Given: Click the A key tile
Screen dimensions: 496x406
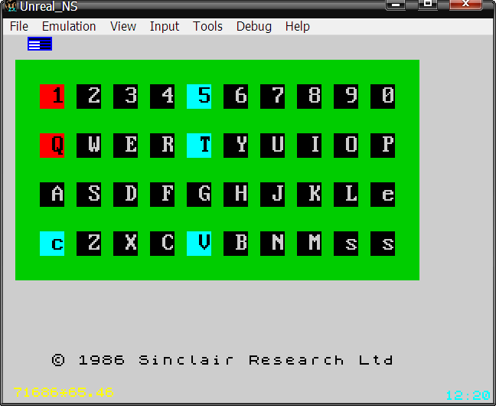Looking at the screenshot, I should [52, 195].
